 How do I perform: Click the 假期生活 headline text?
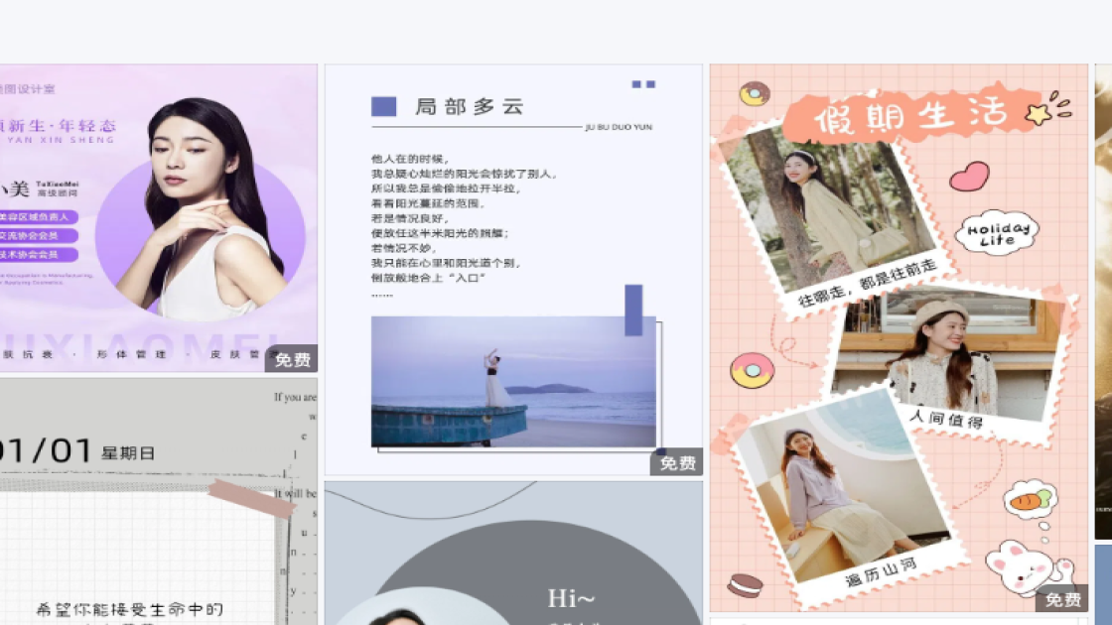[x=909, y=115]
